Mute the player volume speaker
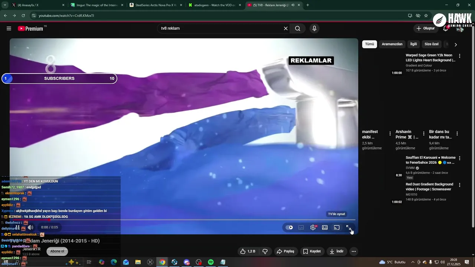The width and height of the screenshot is (475, 267). point(31,227)
